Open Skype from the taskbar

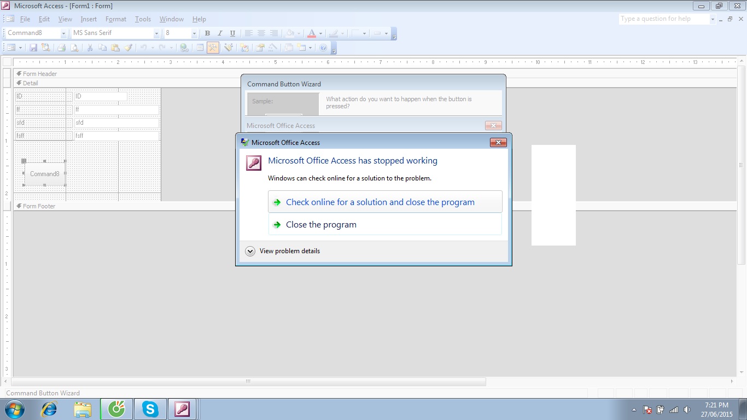pos(149,409)
